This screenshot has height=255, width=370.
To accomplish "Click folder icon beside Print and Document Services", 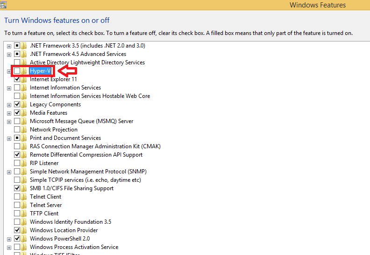I will [24, 138].
